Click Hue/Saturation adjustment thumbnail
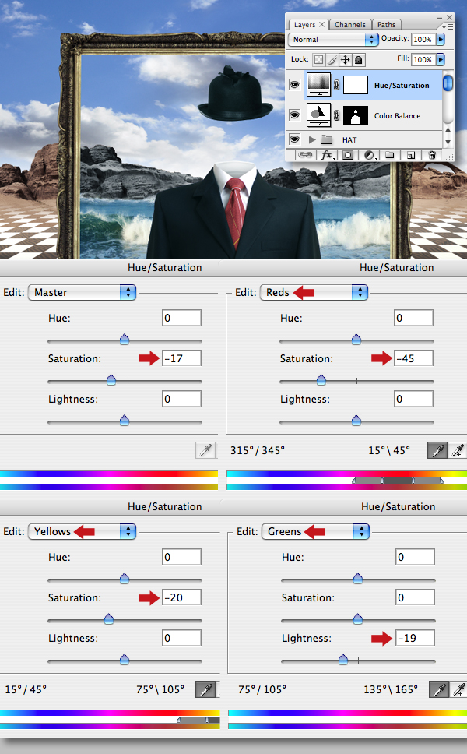Screen dimensions: 467x754 pos(318,83)
